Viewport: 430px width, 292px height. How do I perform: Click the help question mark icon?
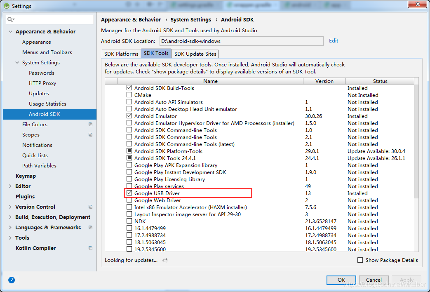[x=12, y=280]
